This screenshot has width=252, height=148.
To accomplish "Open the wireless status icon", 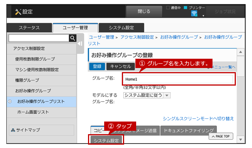I will (194, 13).
